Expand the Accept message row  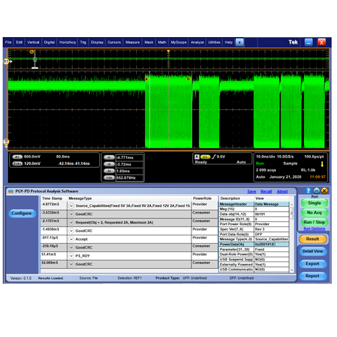click(x=71, y=239)
